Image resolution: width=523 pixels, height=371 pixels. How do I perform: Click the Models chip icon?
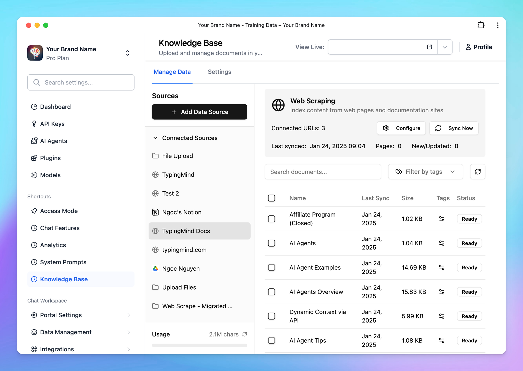(34, 175)
